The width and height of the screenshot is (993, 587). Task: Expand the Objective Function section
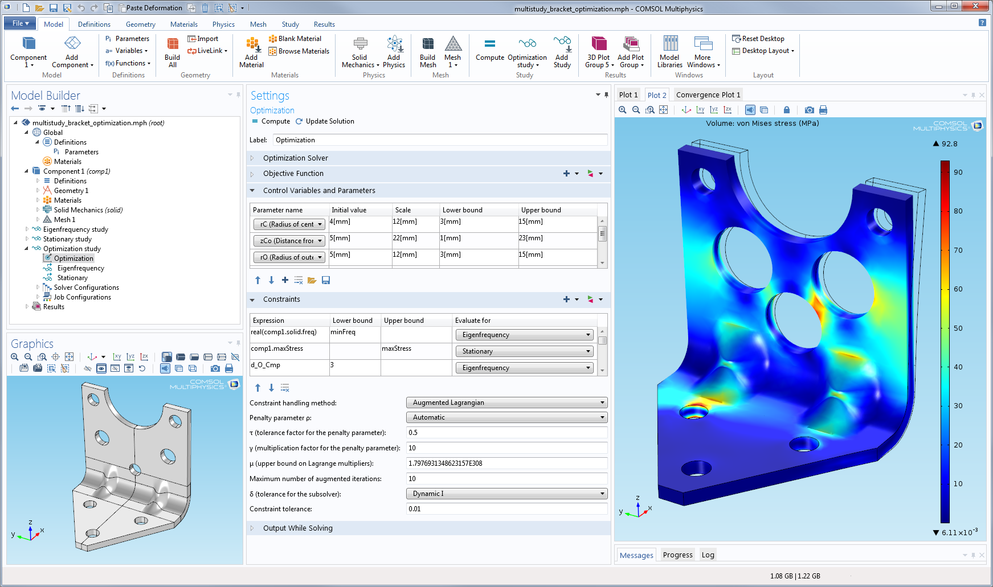[x=252, y=174]
